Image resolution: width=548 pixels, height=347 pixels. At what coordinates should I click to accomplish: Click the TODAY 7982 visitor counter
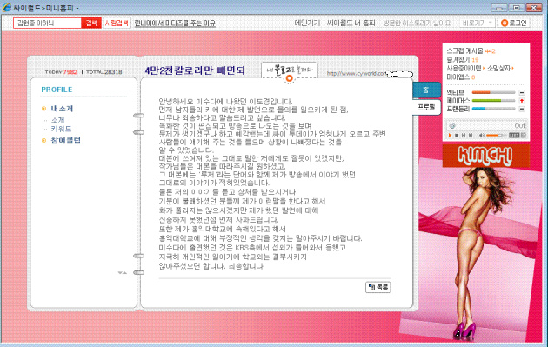61,72
